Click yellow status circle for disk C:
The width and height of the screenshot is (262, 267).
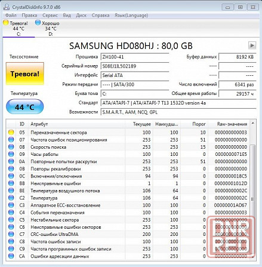tap(6, 23)
